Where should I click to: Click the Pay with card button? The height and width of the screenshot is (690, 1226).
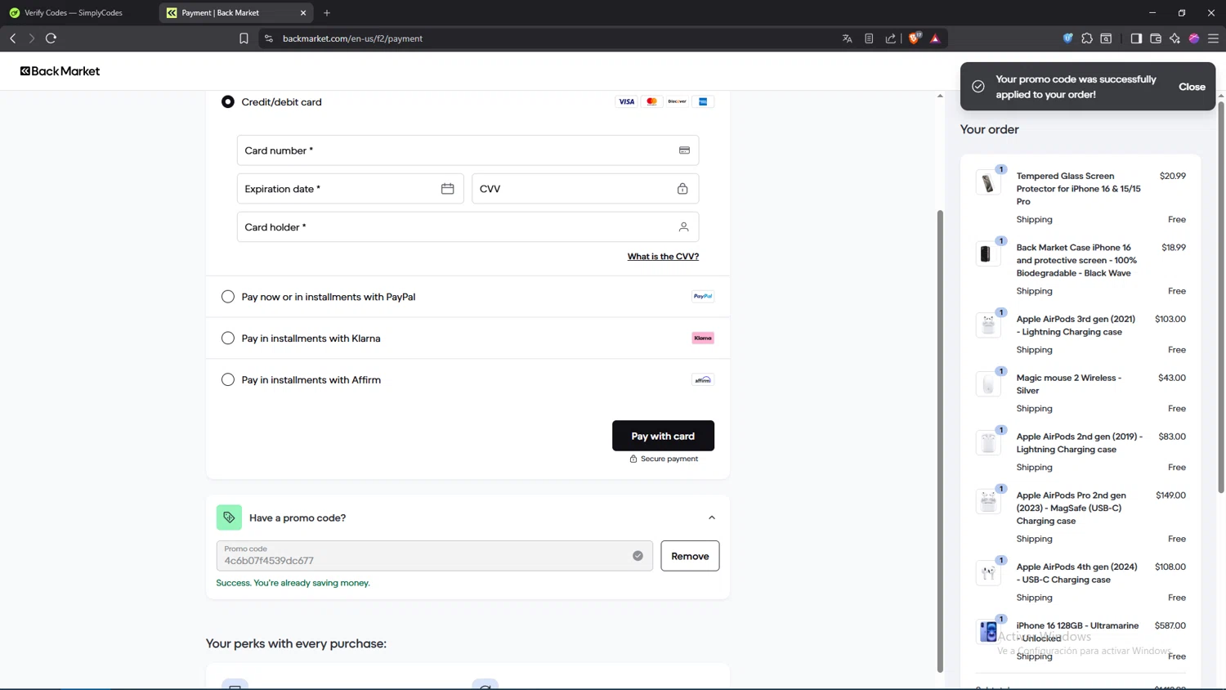(x=663, y=436)
